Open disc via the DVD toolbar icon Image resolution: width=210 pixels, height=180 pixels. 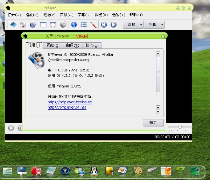coord(23,25)
